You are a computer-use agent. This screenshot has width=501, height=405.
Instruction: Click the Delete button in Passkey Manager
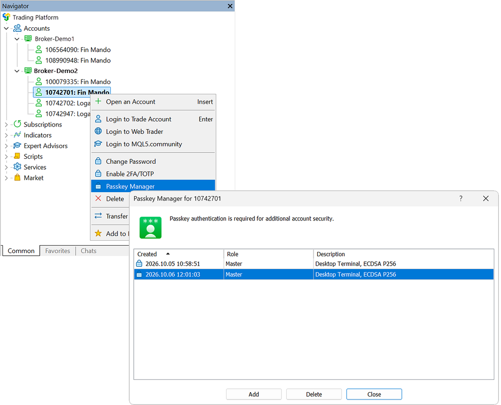click(314, 394)
